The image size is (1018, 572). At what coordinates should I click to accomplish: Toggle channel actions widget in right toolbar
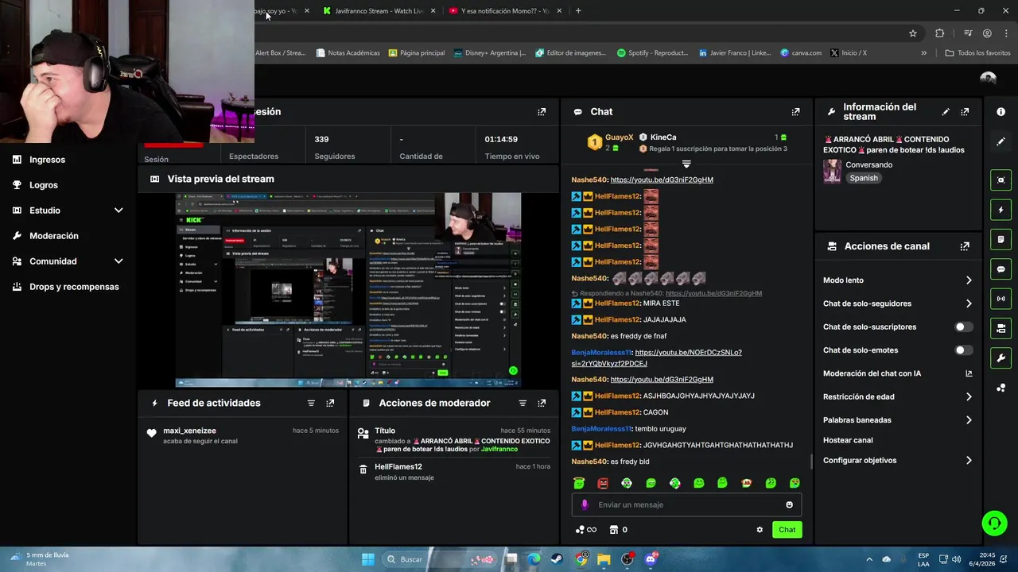(1001, 328)
